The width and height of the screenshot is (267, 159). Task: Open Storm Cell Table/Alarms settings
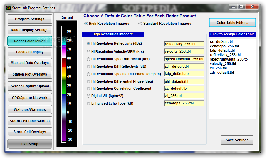pyautogui.click(x=30, y=121)
